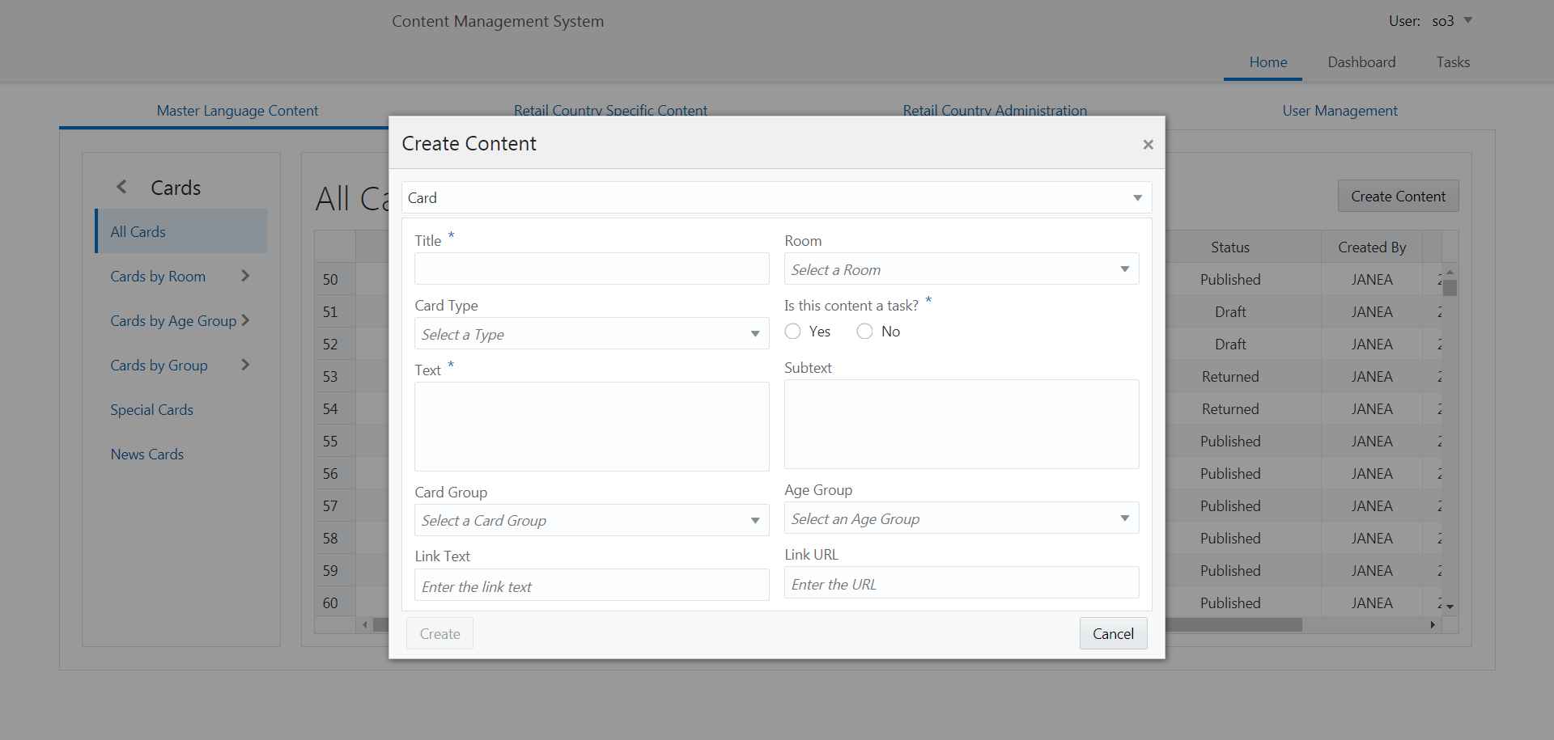The height and width of the screenshot is (740, 1554).
Task: Select No for content is a task
Action: pyautogui.click(x=865, y=332)
